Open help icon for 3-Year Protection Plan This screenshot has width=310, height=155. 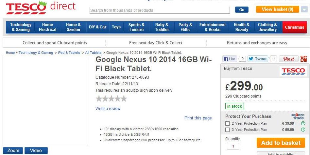pos(303,130)
